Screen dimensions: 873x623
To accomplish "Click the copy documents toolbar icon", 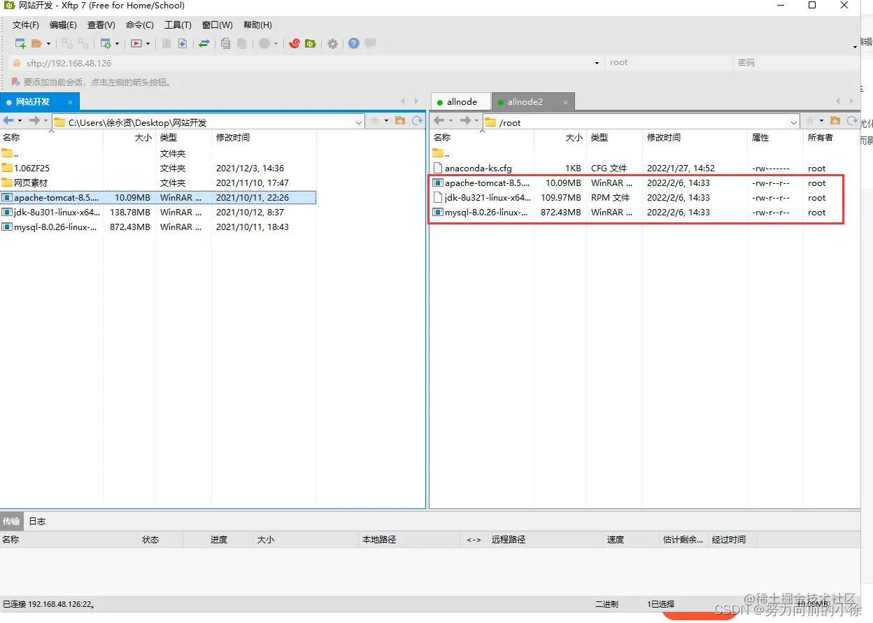I will point(225,43).
